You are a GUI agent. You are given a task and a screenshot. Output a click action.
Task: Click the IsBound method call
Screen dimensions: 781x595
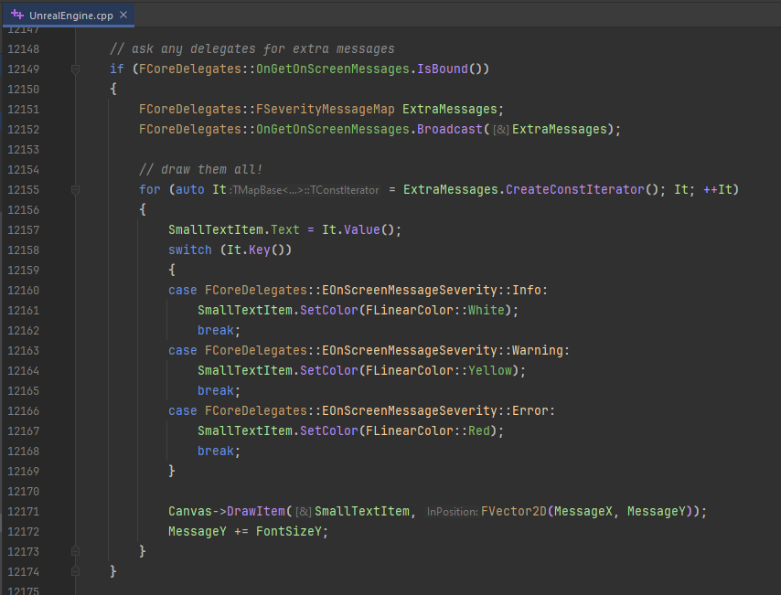pos(443,69)
